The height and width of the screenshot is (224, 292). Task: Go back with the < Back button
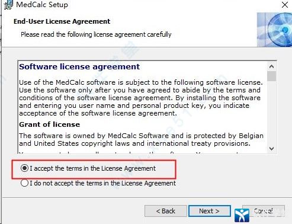click(x=166, y=211)
